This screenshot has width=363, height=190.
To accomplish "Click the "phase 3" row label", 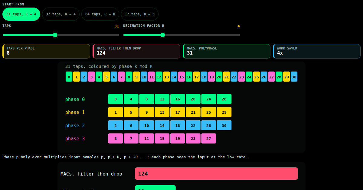I will 75,138.
